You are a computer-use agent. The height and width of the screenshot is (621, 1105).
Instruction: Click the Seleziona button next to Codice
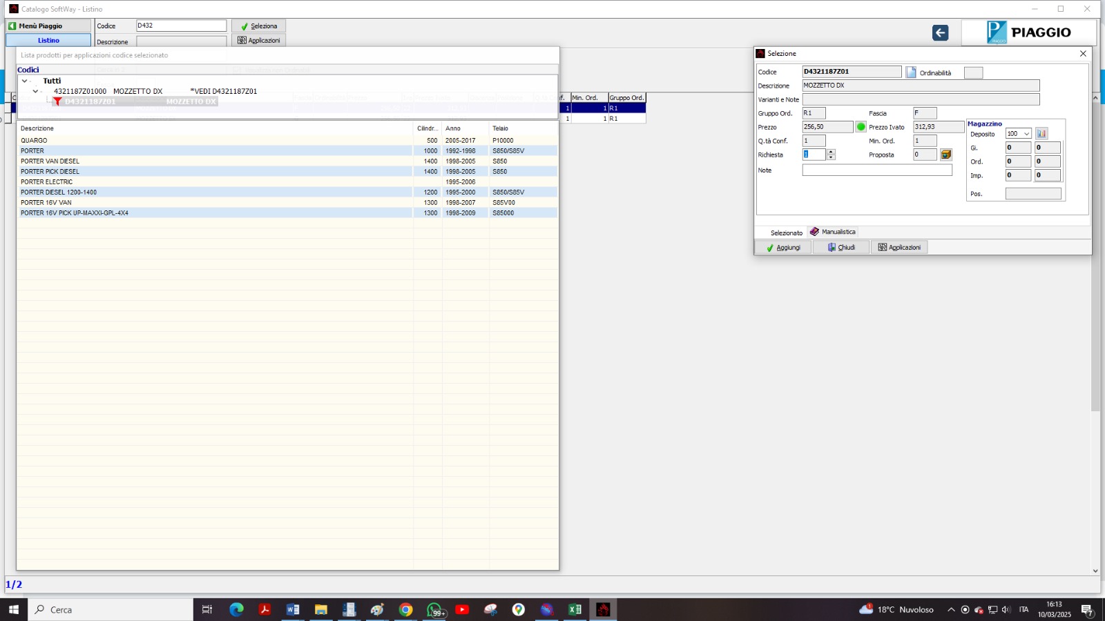coord(258,26)
